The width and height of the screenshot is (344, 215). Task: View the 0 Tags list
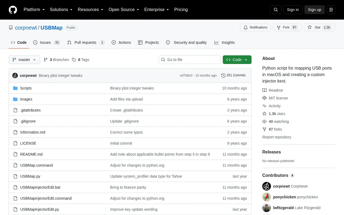(80, 60)
